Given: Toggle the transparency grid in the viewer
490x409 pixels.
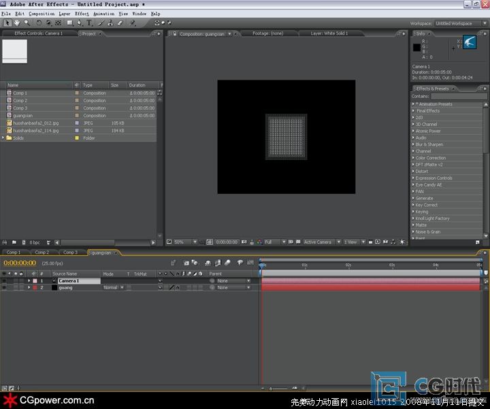Looking at the screenshot, I should pos(299,242).
